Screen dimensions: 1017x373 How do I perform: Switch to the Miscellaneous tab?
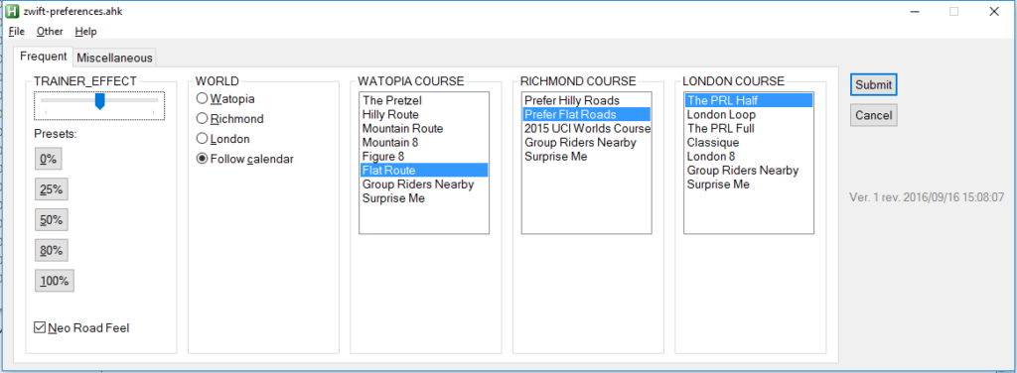(115, 58)
